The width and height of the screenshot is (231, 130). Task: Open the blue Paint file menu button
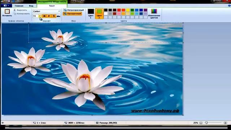[6, 6]
